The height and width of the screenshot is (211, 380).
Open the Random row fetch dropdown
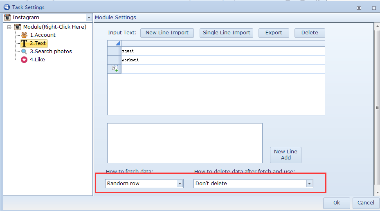tap(180, 184)
